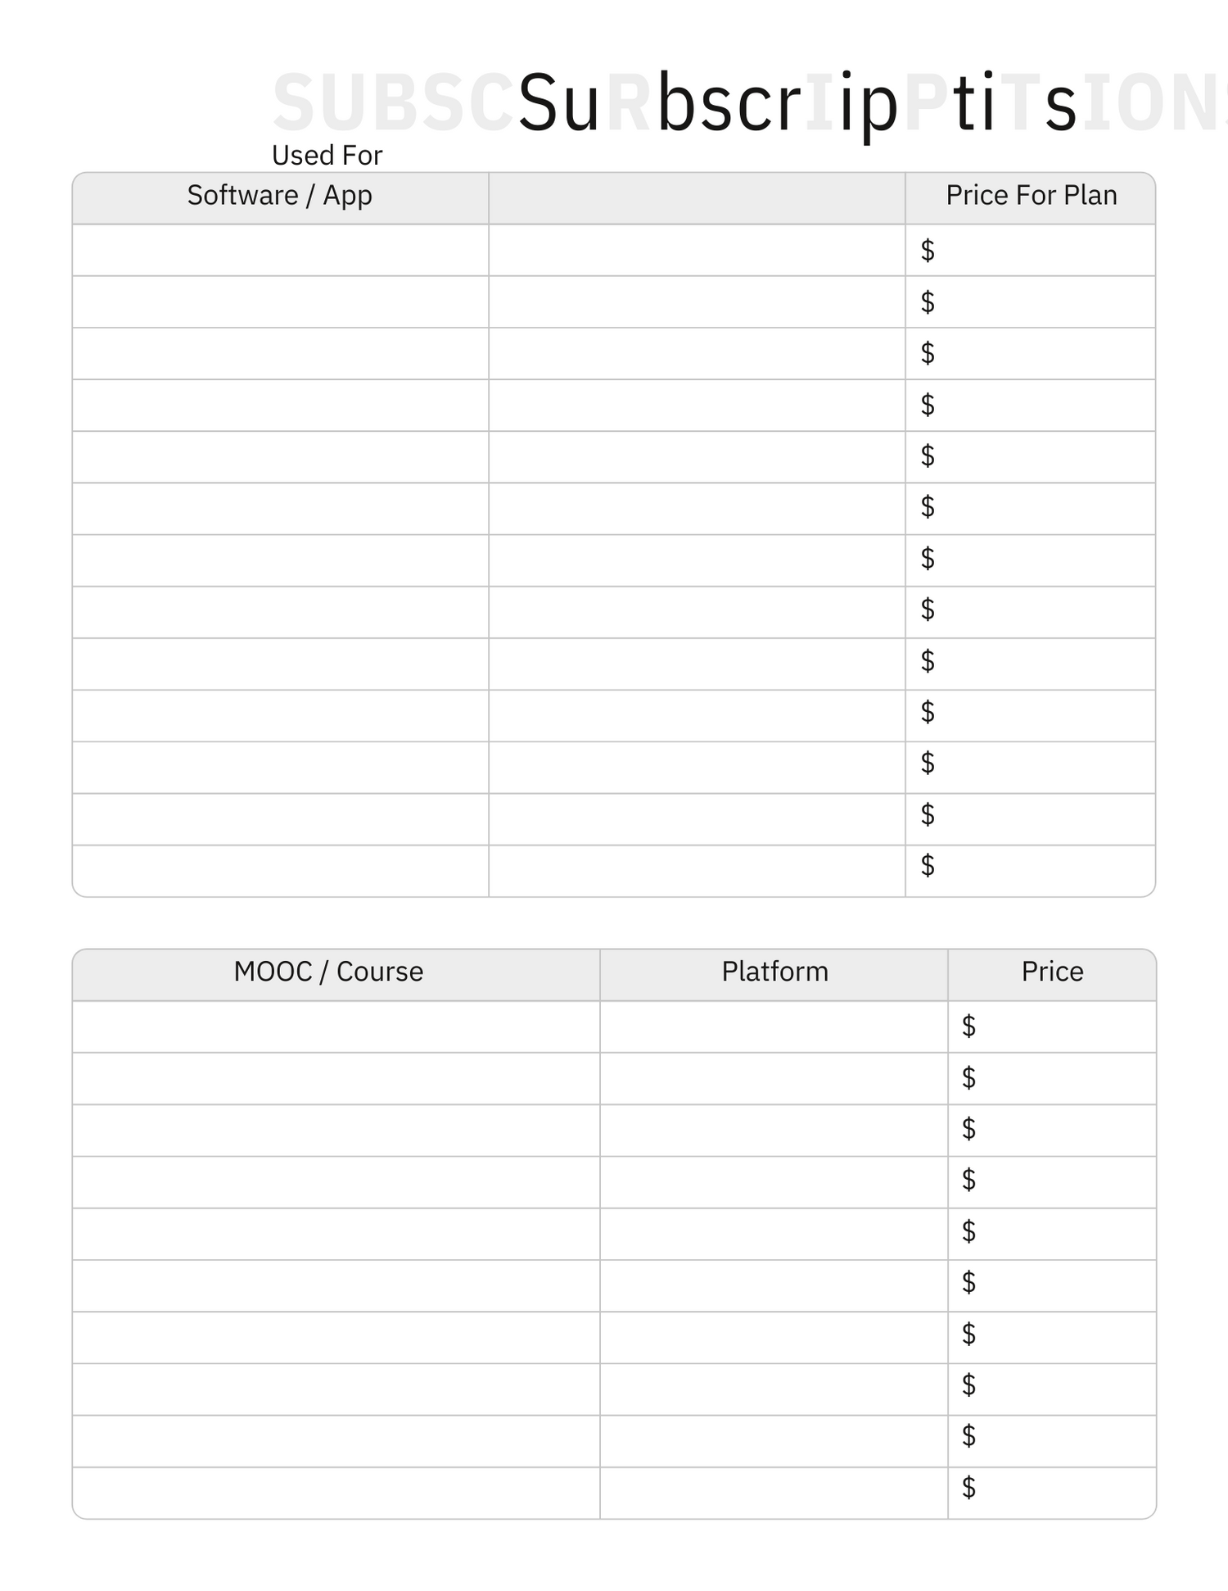Image resolution: width=1228 pixels, height=1591 pixels.
Task: Click the first dollar cell under Price
Action: click(1052, 1027)
